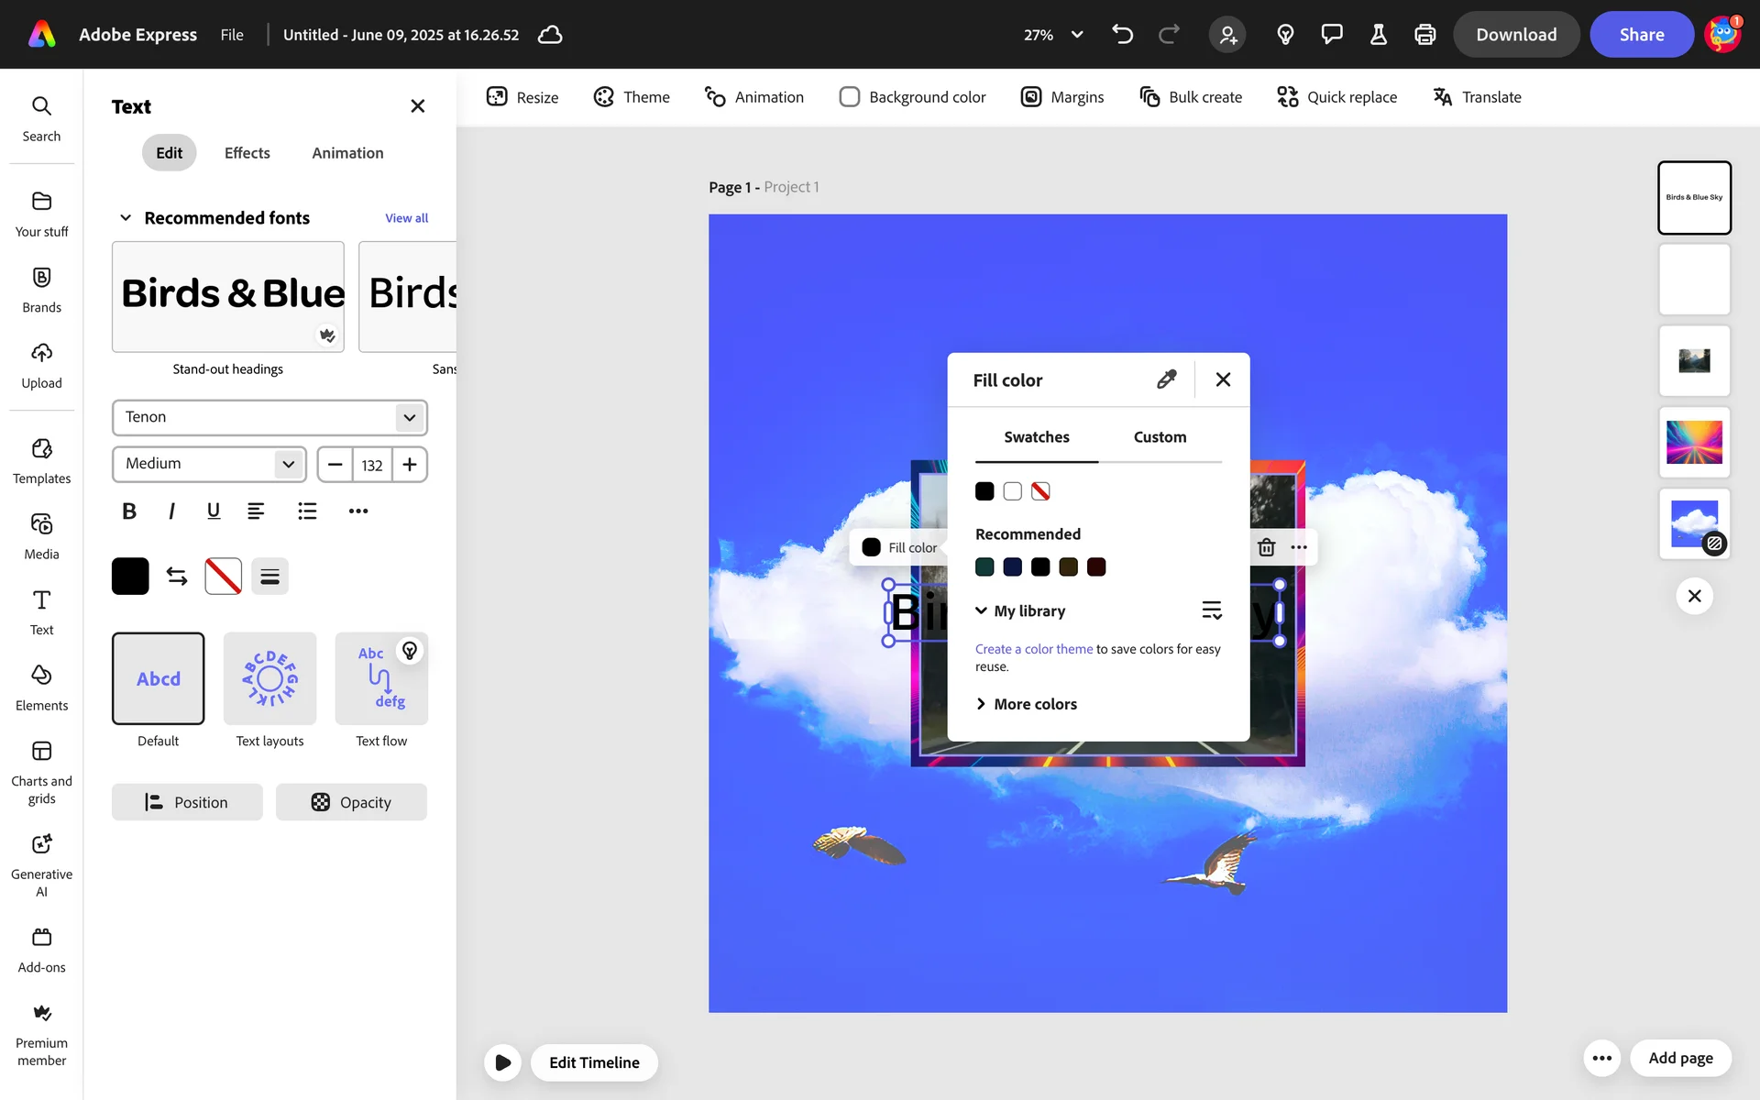Viewport: 1760px width, 1100px height.
Task: Toggle bold text formatting
Action: pyautogui.click(x=129, y=511)
